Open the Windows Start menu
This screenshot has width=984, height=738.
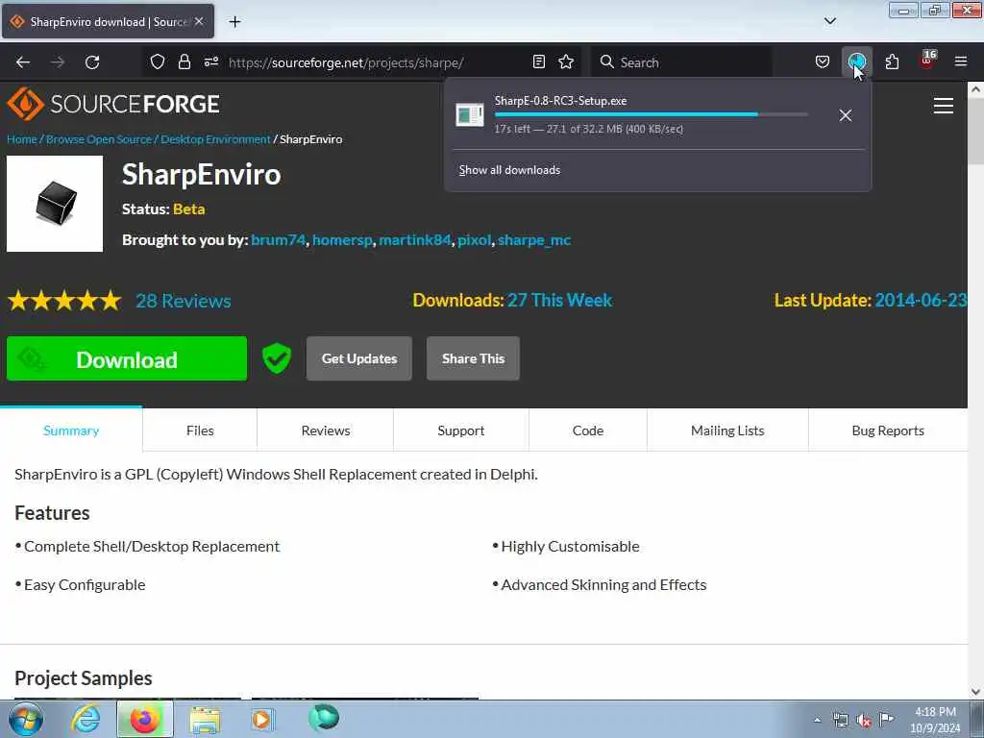tap(26, 719)
